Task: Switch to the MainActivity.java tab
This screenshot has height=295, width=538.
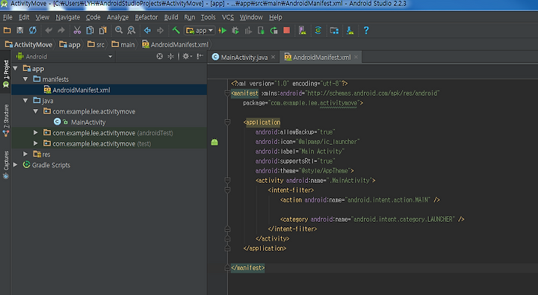Action: click(x=244, y=58)
